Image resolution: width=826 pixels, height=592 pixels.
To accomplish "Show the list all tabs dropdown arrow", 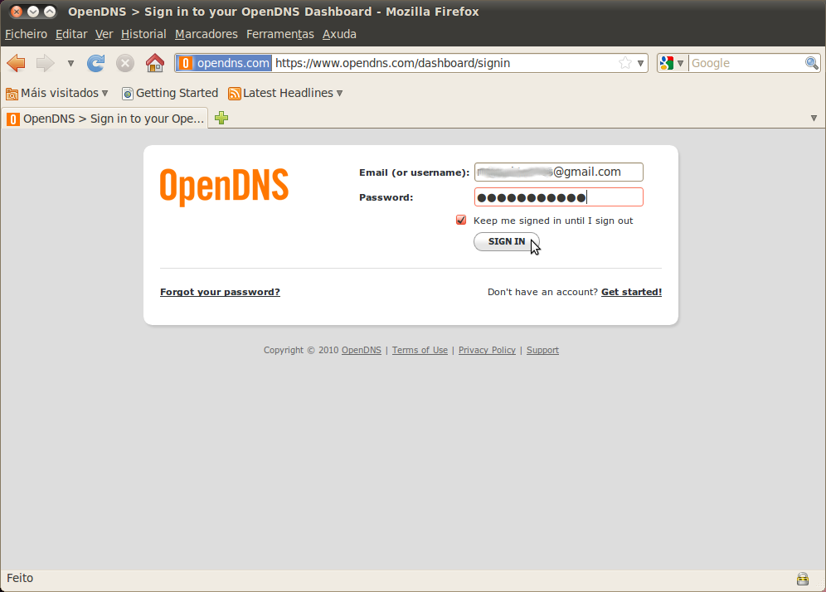I will tap(814, 118).
